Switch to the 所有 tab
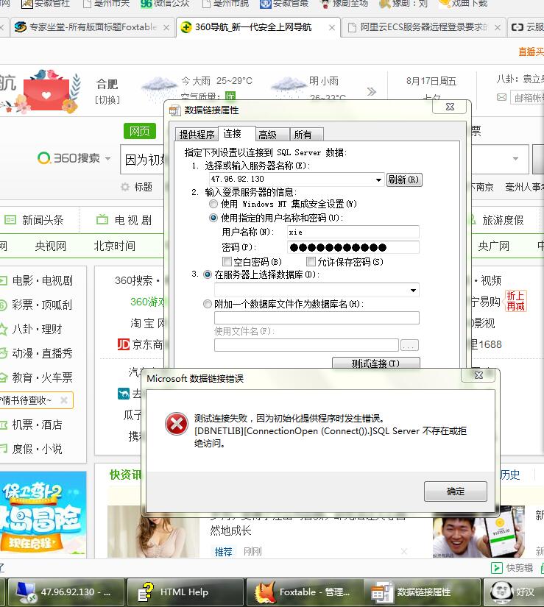 (x=303, y=135)
